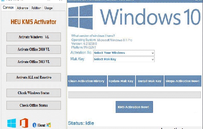Click the About label text
This screenshot has width=203, height=129.
click(x=41, y=125)
